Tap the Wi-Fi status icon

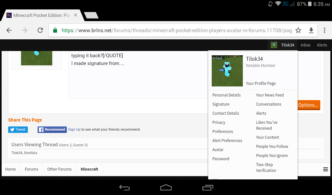click(x=278, y=4)
